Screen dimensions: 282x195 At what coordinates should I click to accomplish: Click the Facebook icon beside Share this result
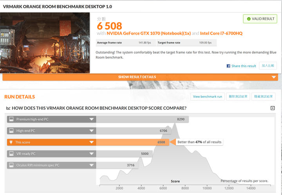(228, 66)
